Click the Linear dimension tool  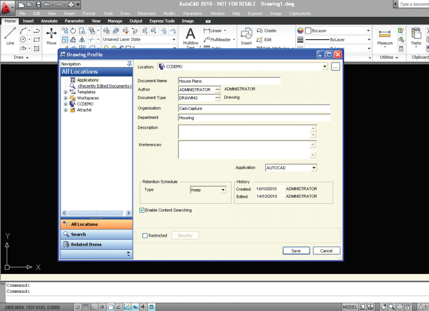[x=213, y=30]
